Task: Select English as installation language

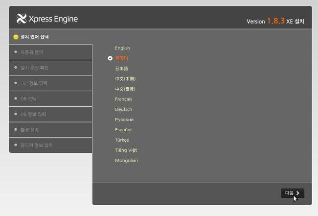Action: coord(122,48)
